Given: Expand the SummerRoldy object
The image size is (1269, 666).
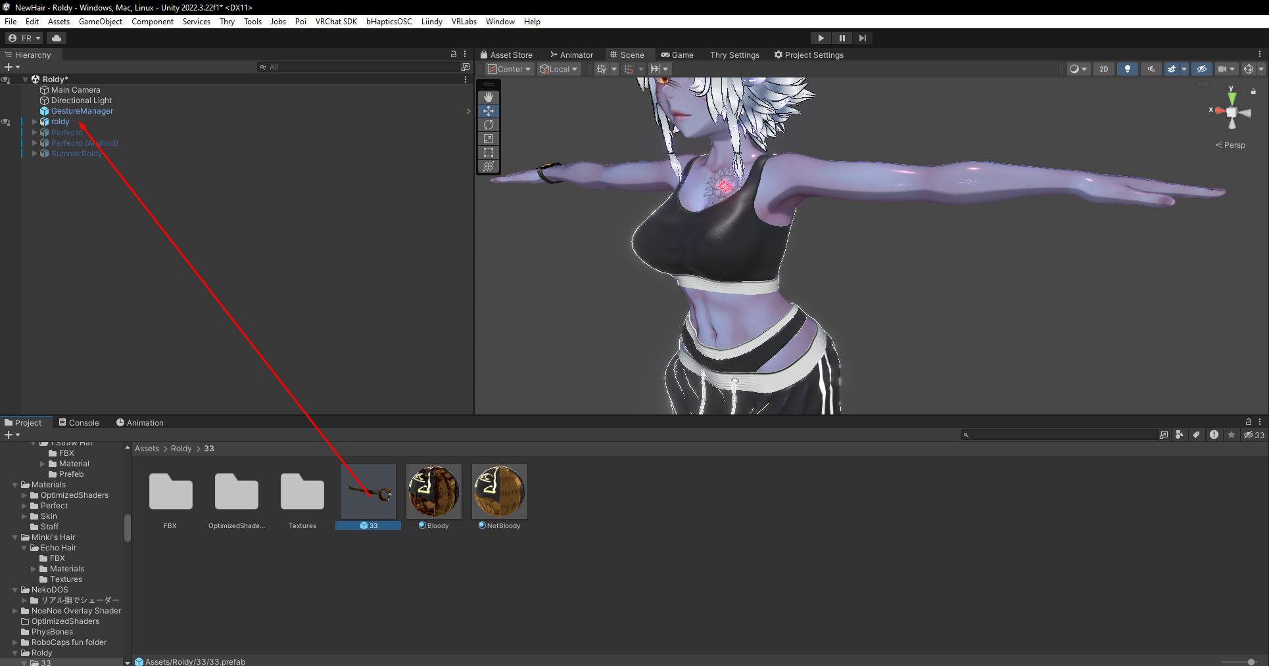Looking at the screenshot, I should [35, 154].
